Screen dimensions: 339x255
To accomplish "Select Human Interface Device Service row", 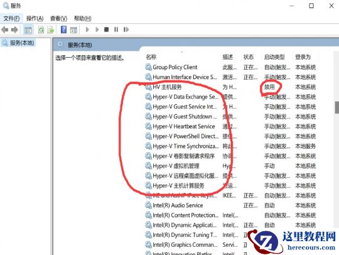I will pos(230,77).
